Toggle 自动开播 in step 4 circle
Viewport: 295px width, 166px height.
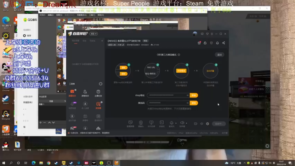210,71
